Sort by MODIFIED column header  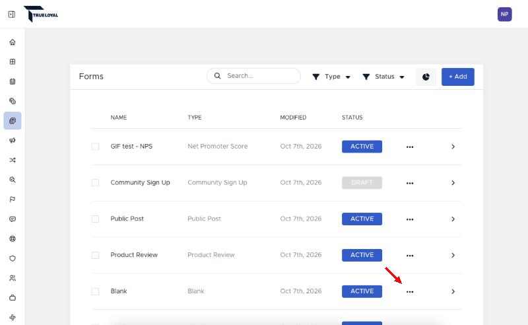[x=293, y=118]
